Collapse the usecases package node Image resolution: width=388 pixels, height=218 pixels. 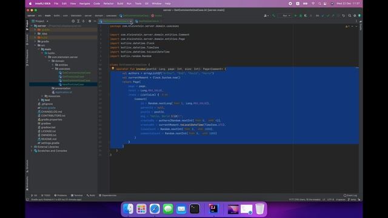tap(53, 68)
